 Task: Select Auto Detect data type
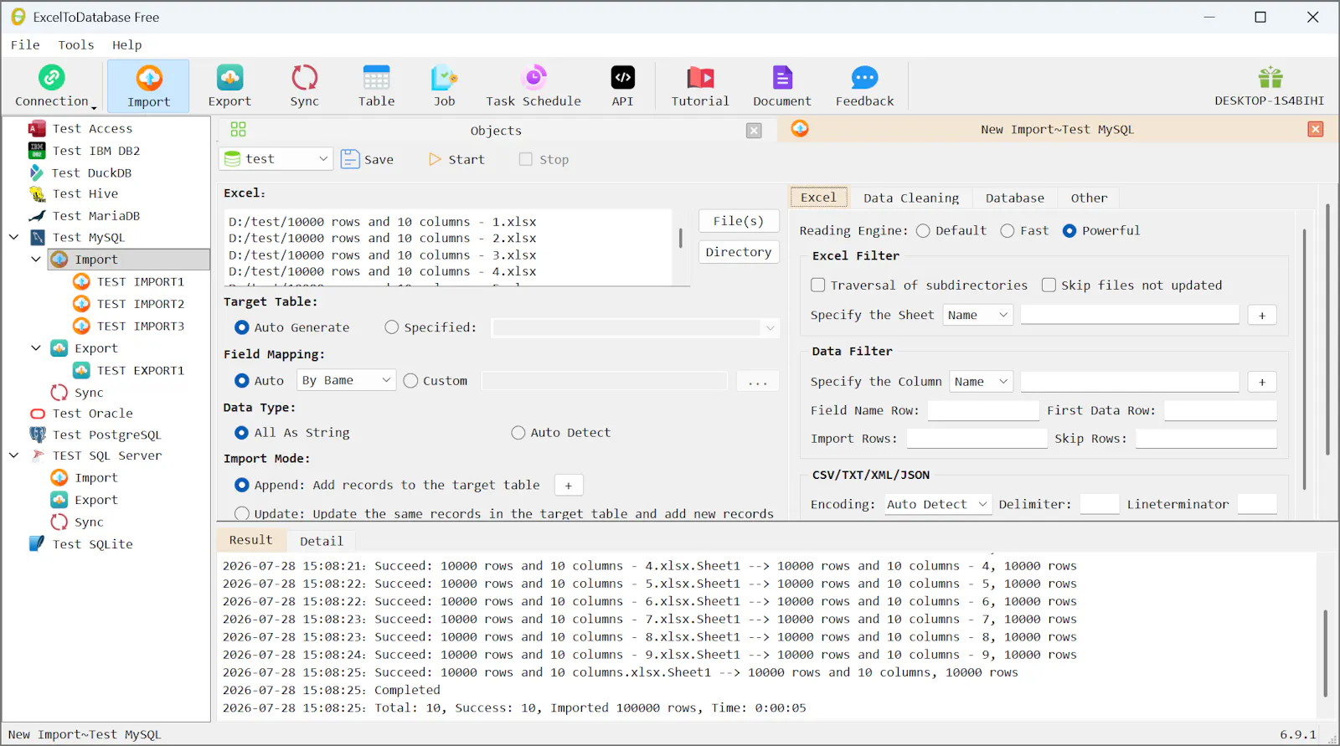click(x=518, y=433)
